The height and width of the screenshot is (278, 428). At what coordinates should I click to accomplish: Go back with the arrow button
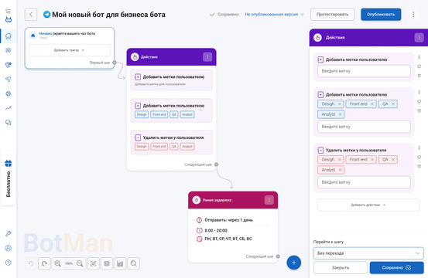(x=31, y=15)
